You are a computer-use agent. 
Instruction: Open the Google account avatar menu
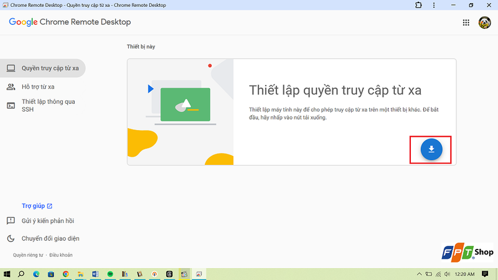pos(484,22)
